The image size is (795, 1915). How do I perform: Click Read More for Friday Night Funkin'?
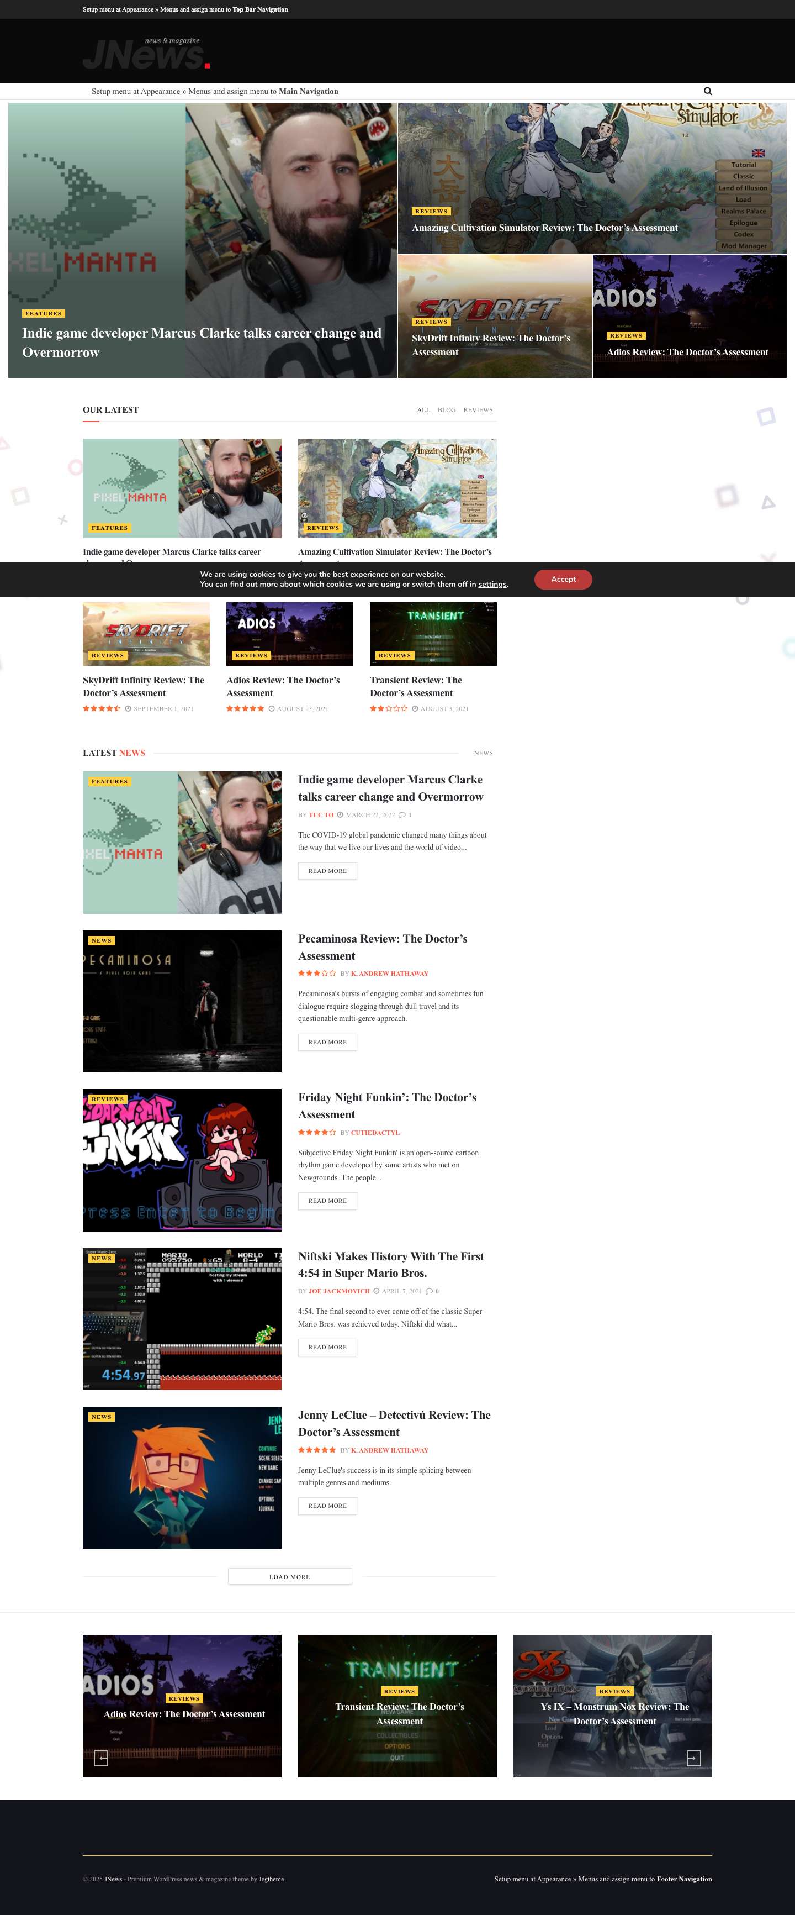pos(327,1201)
